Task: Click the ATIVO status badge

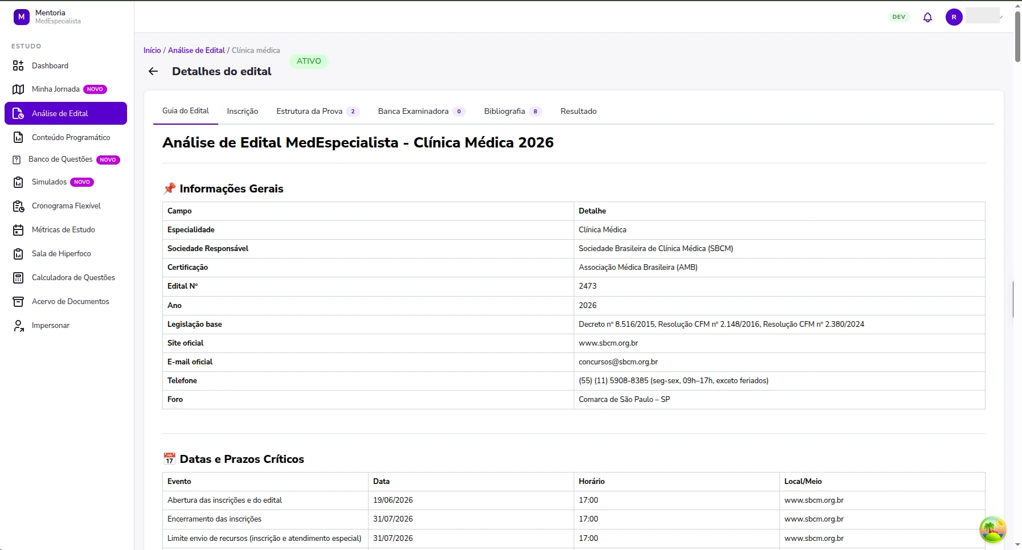Action: [309, 61]
